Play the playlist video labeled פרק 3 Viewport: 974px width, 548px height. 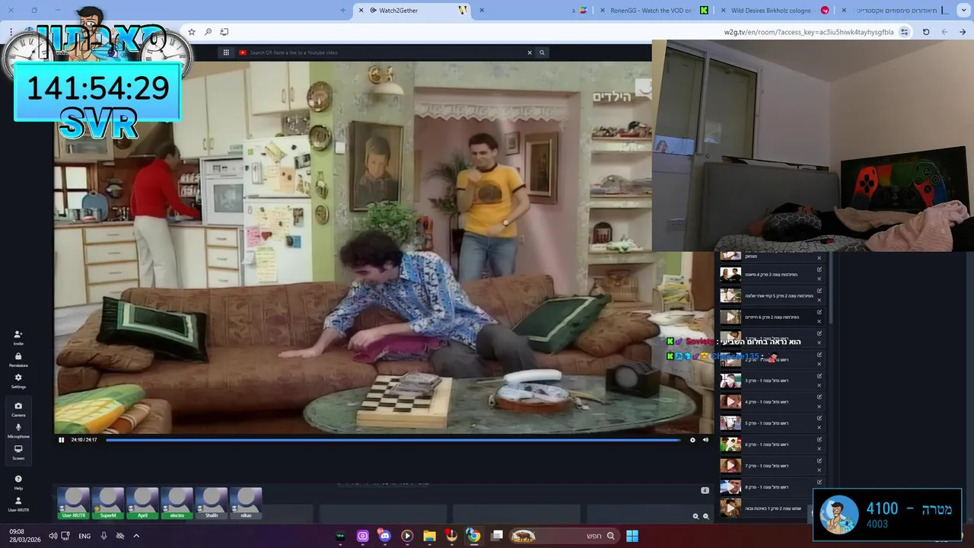730,381
